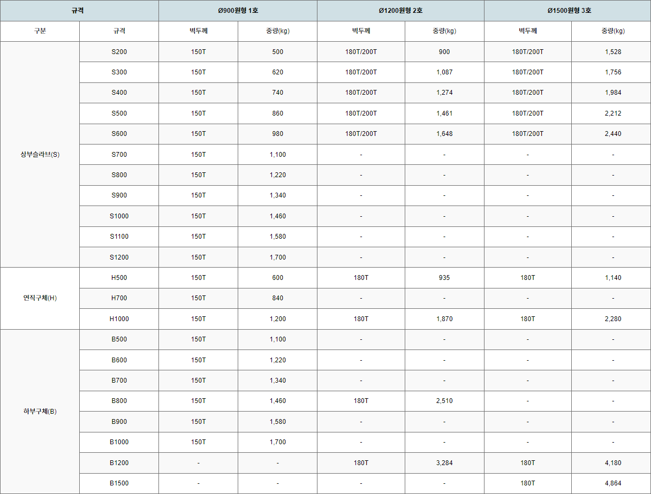Viewport: 651px width, 494px height.
Task: Click the S1000 row label
Action: point(119,216)
